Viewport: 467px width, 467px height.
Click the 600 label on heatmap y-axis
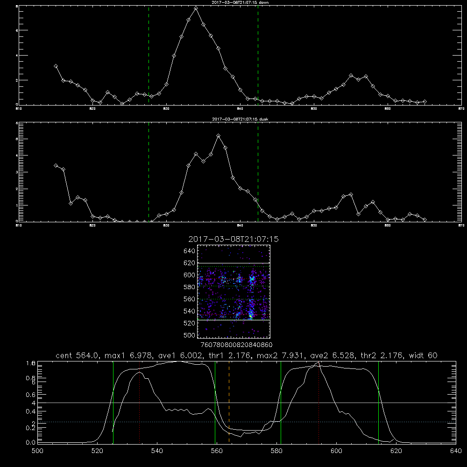point(190,275)
